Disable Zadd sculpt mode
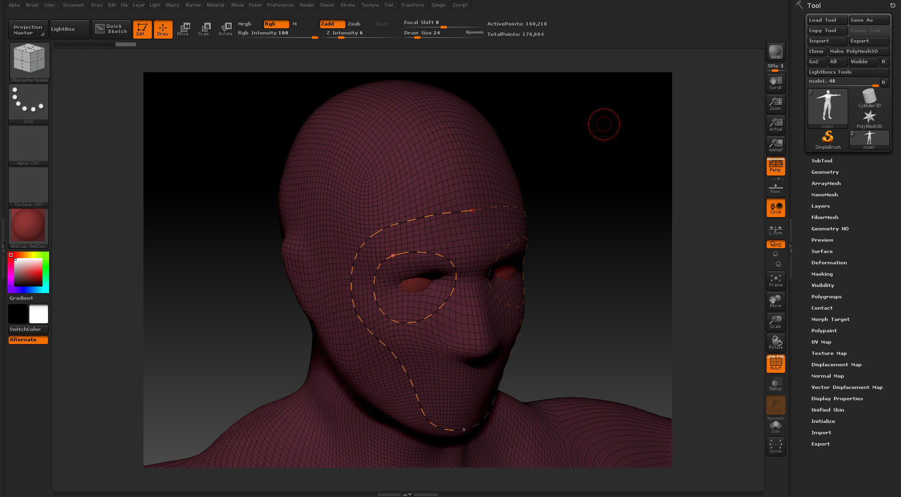This screenshot has height=497, width=901. (332, 24)
